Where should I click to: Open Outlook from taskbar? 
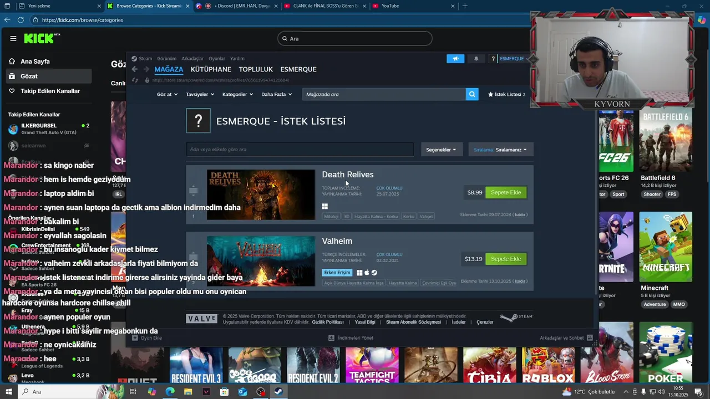point(242,392)
